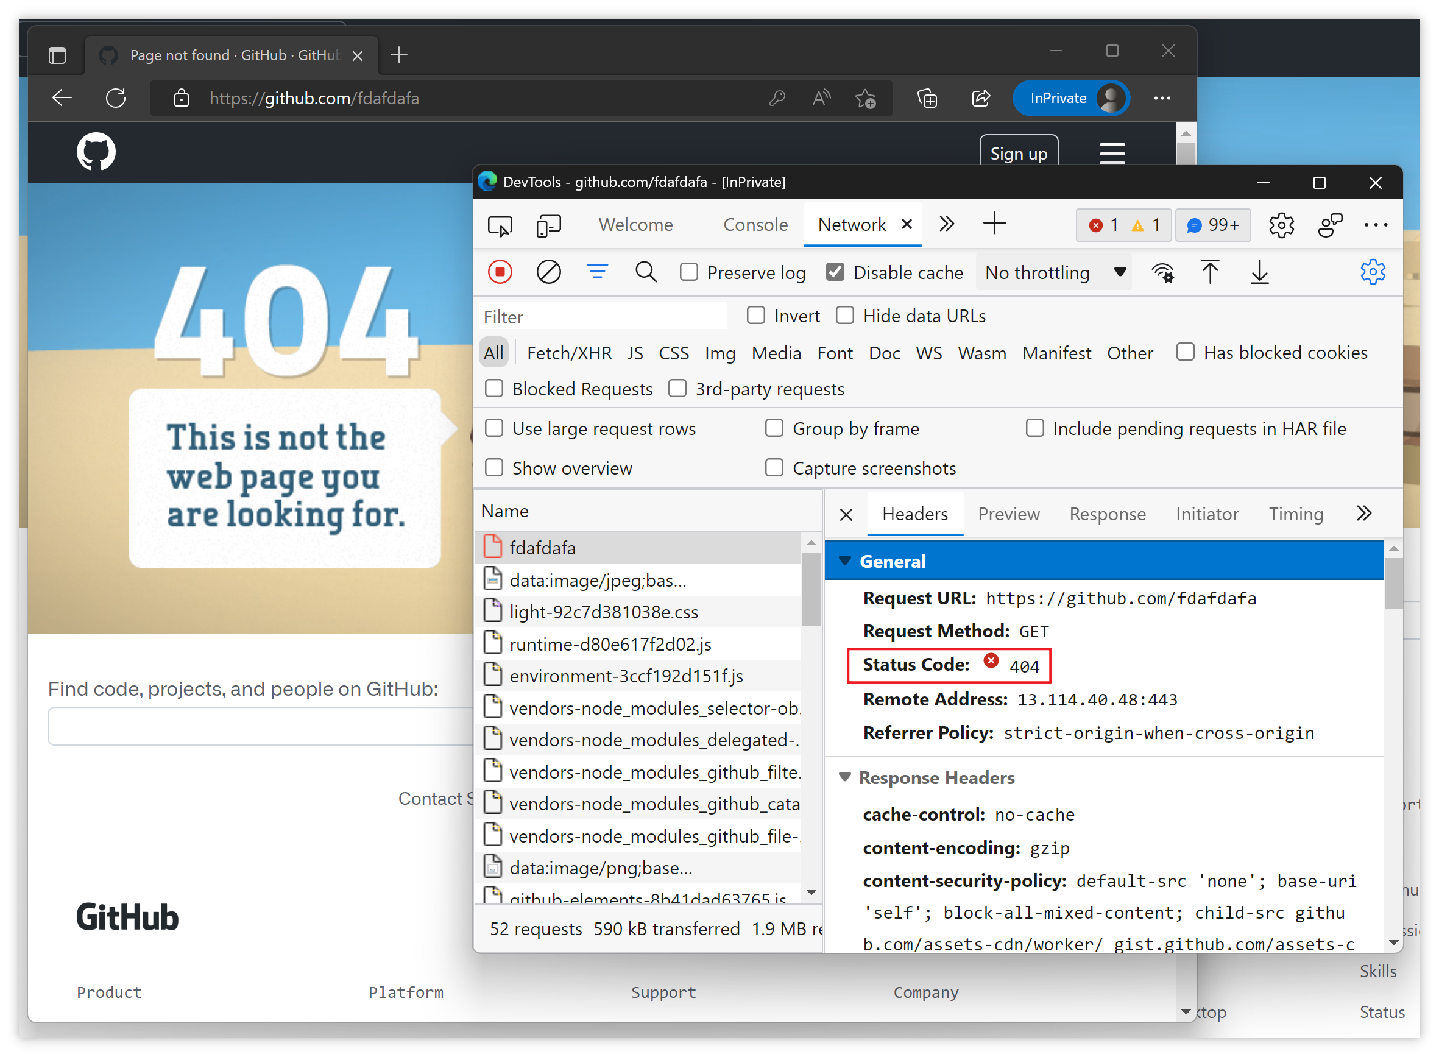Screen dimensions: 1439x1057
Task: Collapse the Response Headers section
Action: [x=844, y=777]
